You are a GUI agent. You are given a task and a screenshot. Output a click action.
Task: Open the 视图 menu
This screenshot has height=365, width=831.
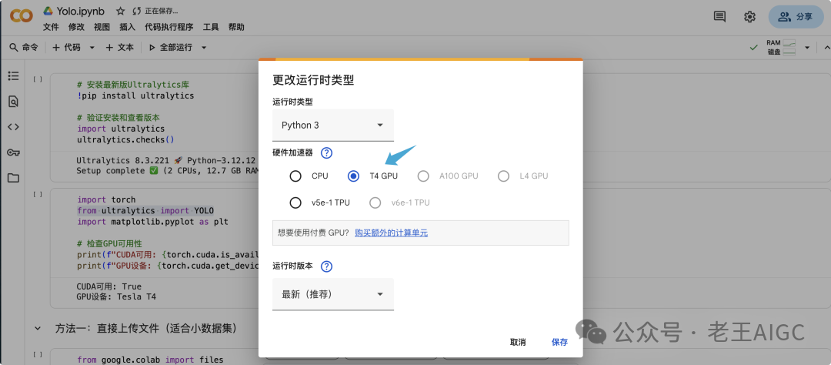[102, 27]
